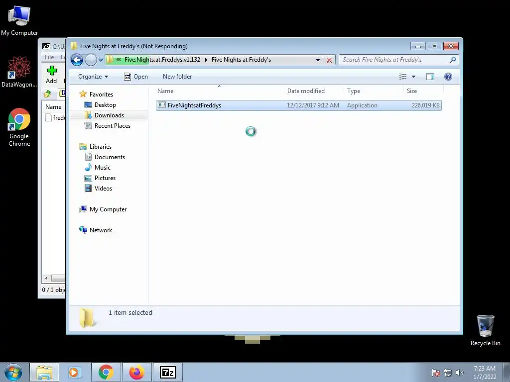The image size is (510, 382).
Task: Go back using the Explorer back arrow
Action: [x=77, y=60]
